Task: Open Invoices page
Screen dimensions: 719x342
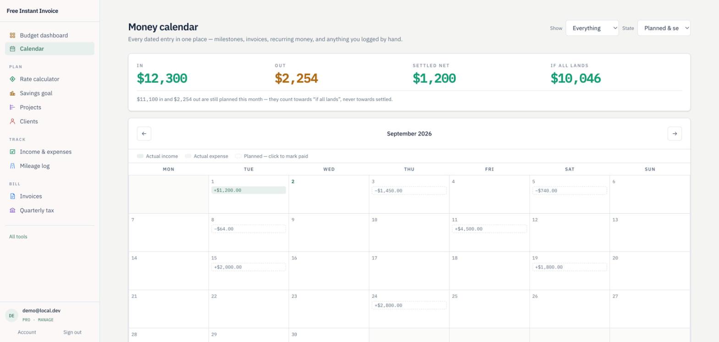Action: [x=50, y=196]
